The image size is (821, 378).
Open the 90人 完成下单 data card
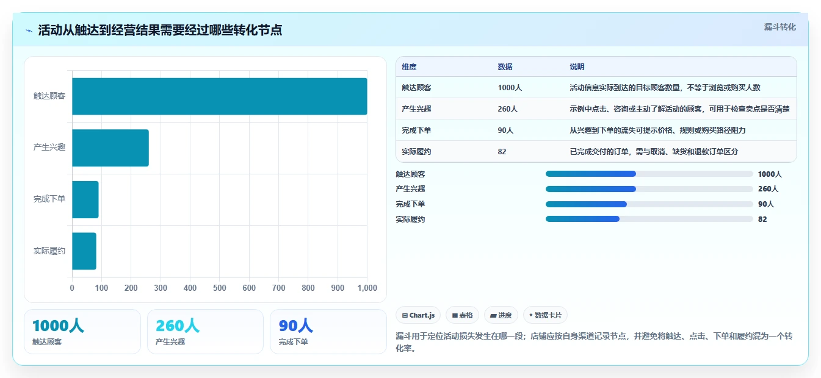328,332
